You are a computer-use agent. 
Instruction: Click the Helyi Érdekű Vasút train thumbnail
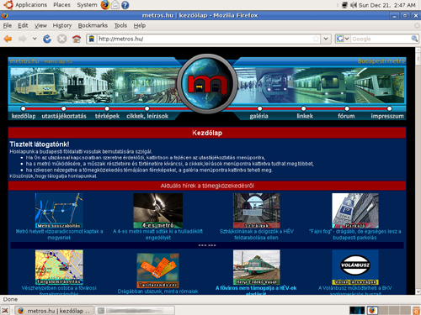(x=257, y=267)
